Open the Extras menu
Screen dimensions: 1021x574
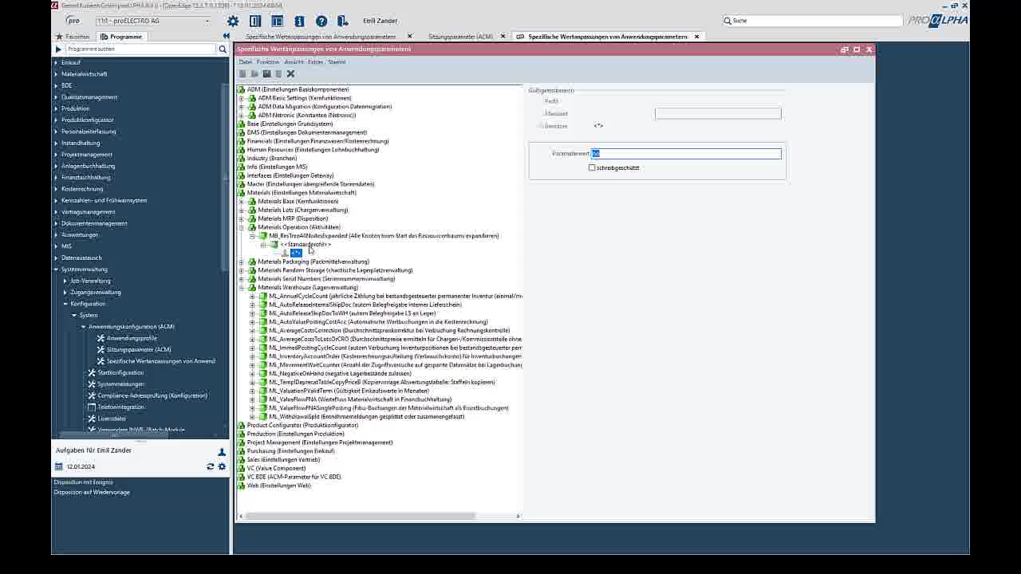click(x=316, y=61)
